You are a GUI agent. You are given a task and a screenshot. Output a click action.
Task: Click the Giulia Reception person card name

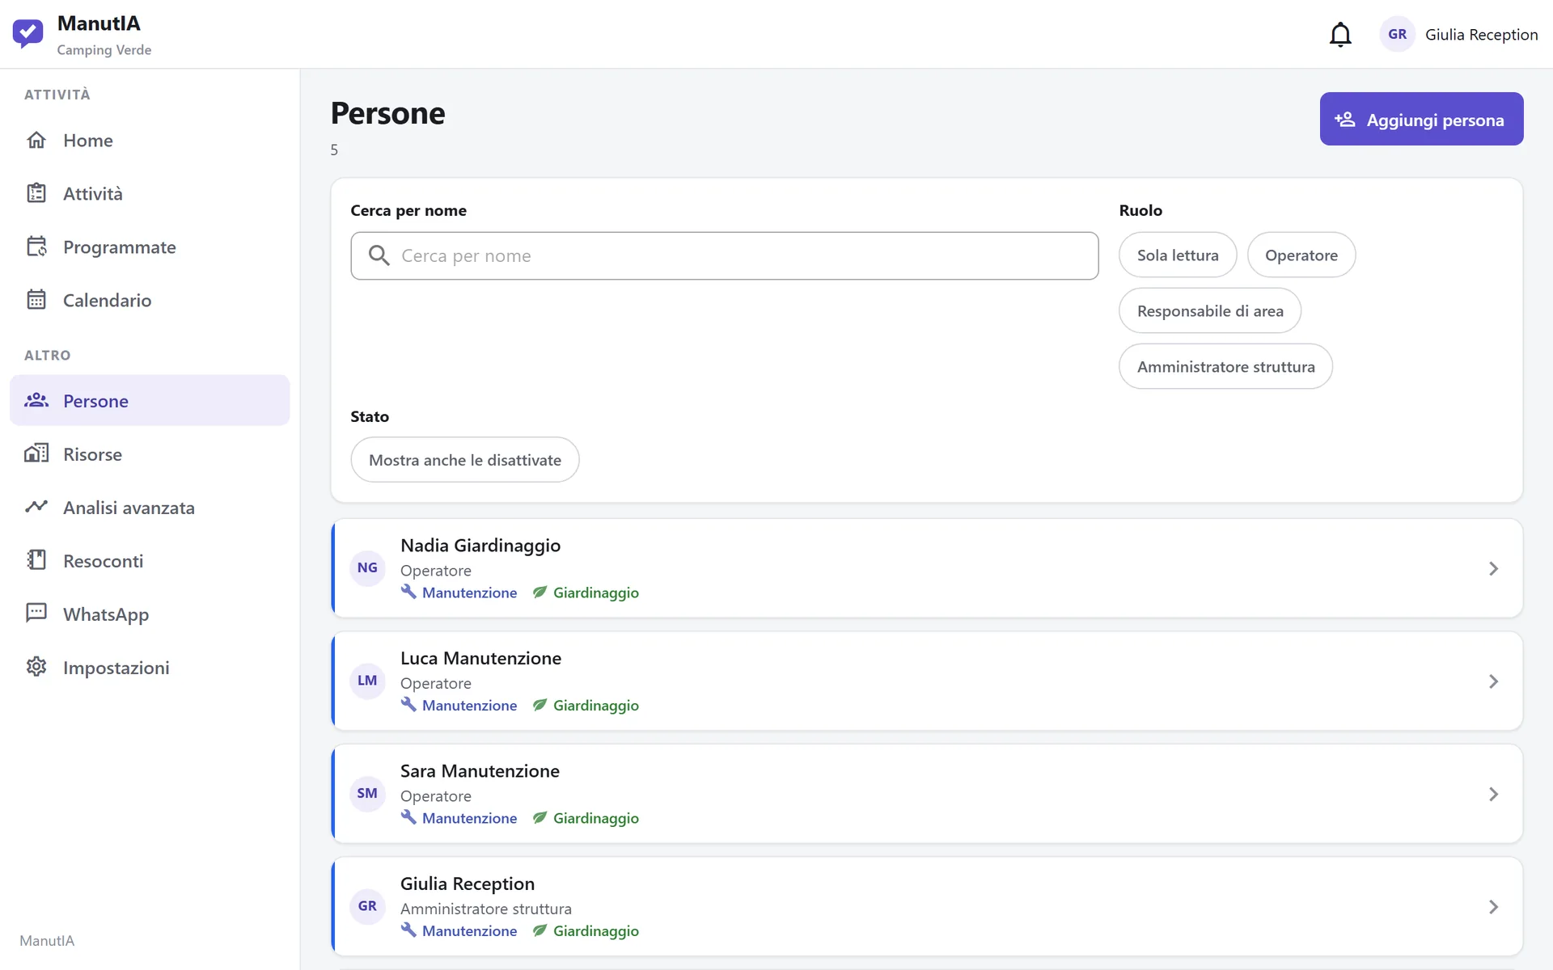click(468, 884)
